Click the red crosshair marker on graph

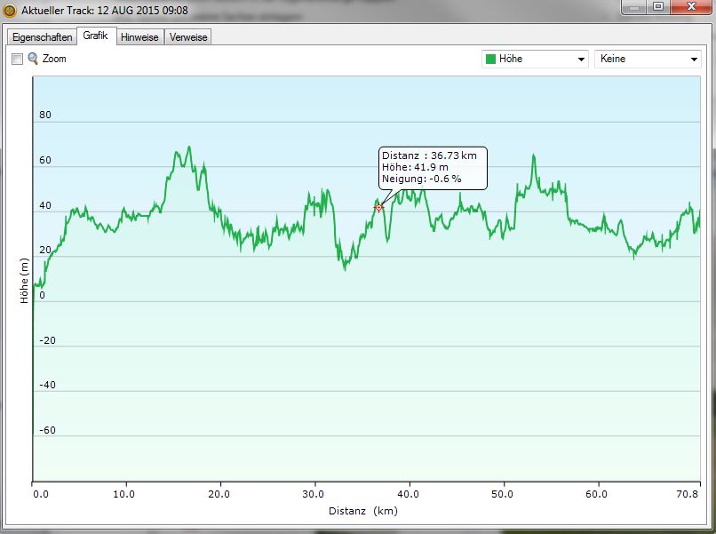[378, 208]
